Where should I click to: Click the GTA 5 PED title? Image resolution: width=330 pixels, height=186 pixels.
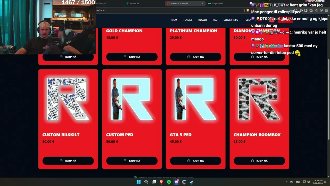pos(181,135)
